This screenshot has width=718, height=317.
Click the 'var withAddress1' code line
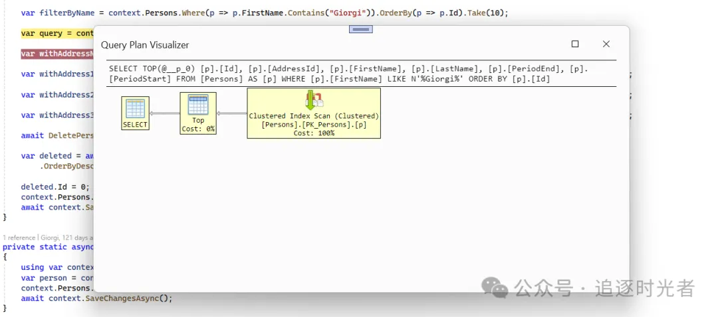point(57,74)
